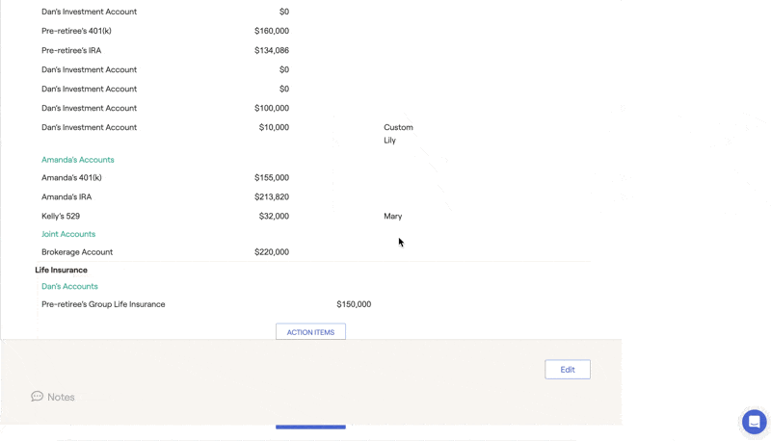The width and height of the screenshot is (771, 441).
Task: Select Pre-retiree's 401(k) account row
Action: click(165, 31)
